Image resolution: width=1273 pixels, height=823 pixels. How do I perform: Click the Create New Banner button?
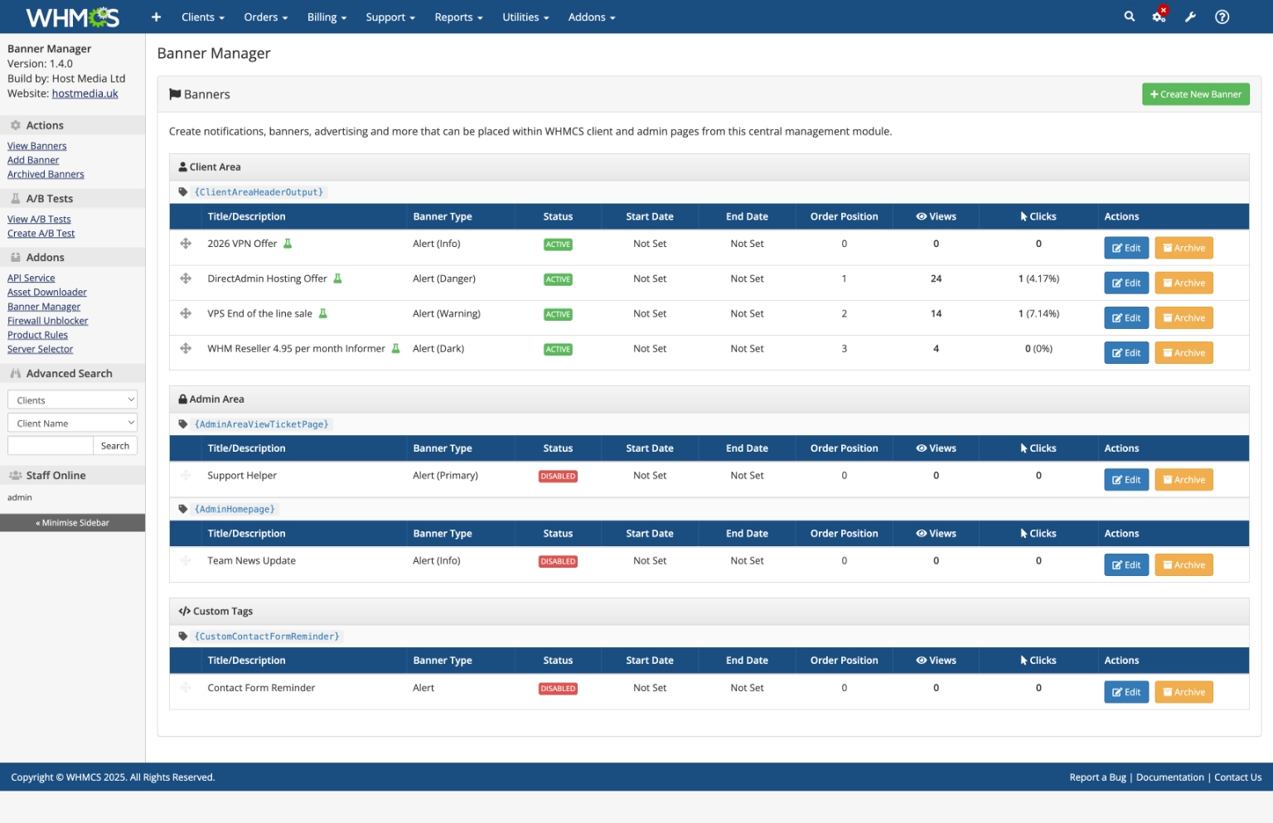[1196, 94]
